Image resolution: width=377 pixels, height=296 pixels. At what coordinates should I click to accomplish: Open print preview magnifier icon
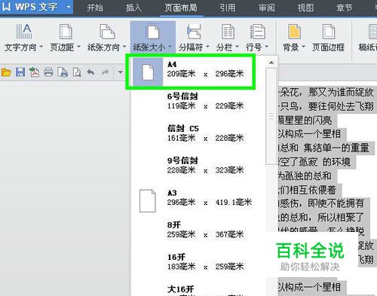[77, 72]
